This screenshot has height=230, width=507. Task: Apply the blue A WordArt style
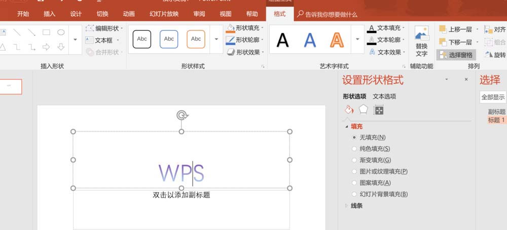310,40
